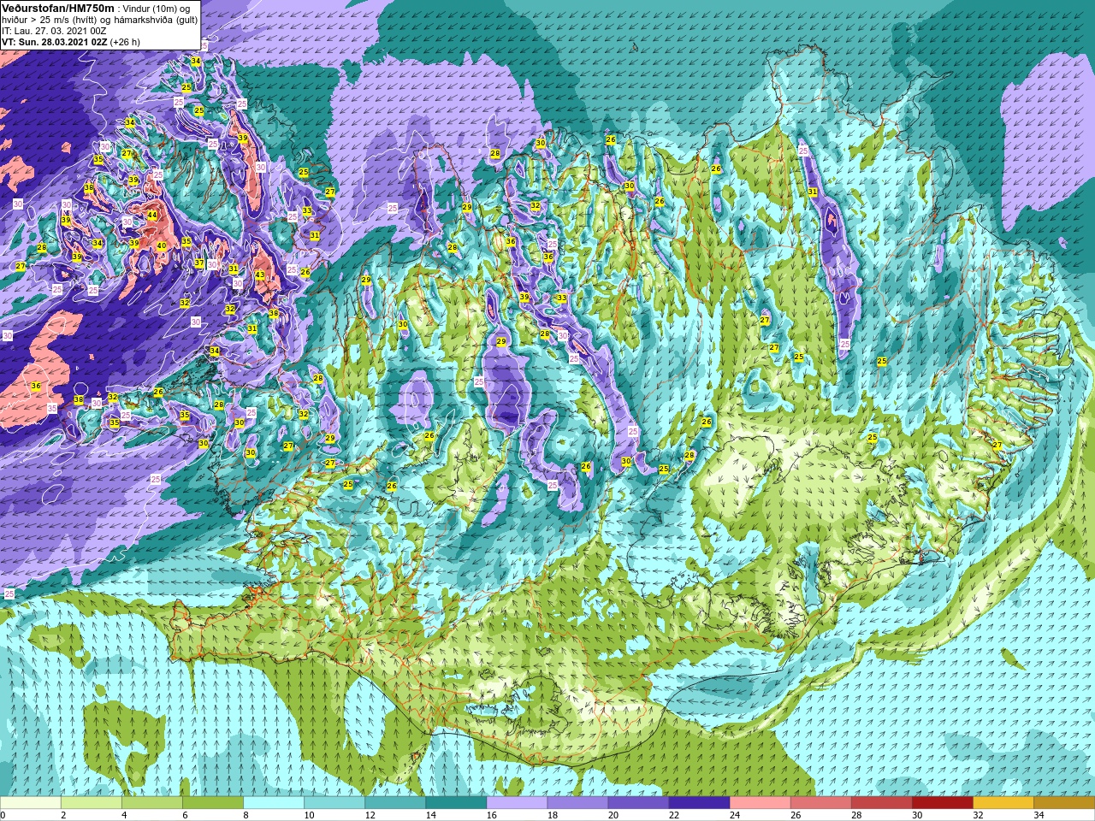Click the number '18' on the legend scale
Screen dimensions: 1095x821
[552, 815]
